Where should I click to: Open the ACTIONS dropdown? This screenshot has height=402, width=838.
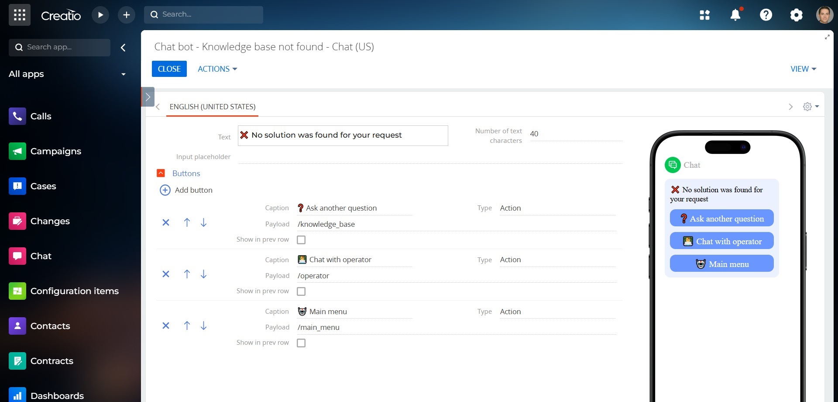point(217,69)
